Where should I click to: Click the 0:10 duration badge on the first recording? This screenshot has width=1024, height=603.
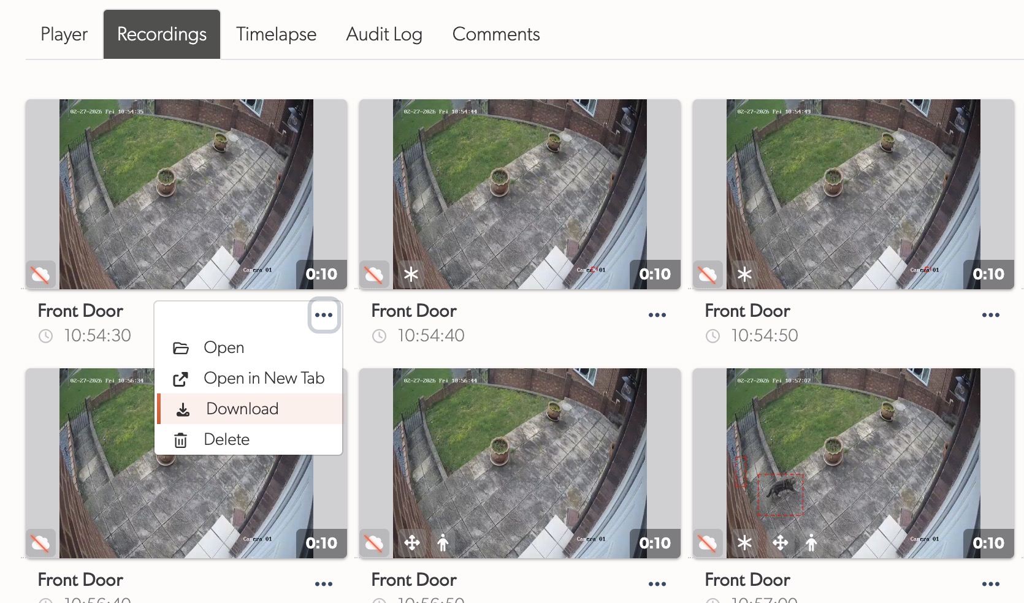point(321,275)
